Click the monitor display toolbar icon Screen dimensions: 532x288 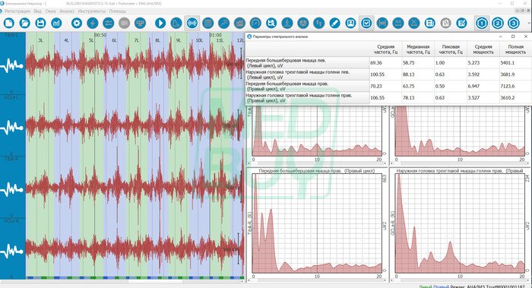tap(140, 23)
